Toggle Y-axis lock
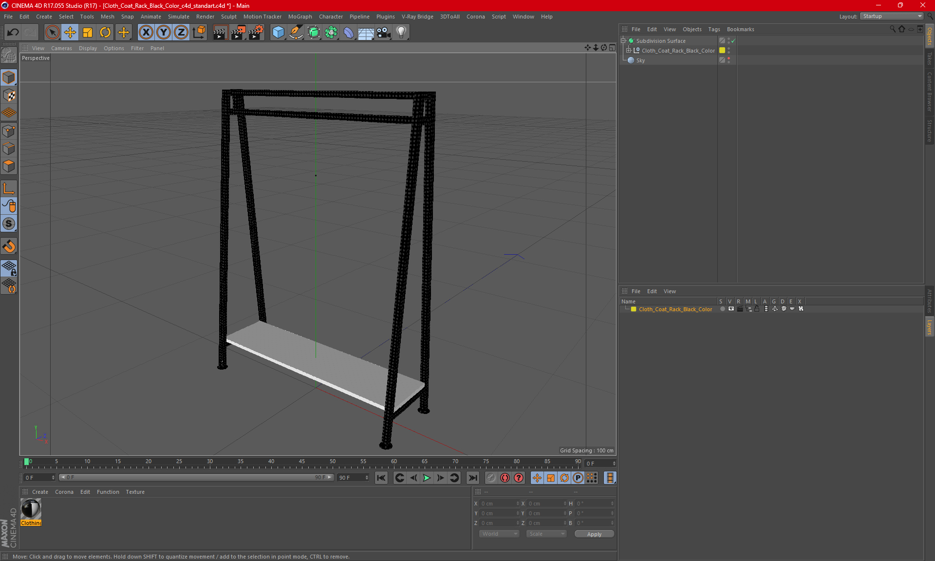Screen dimensions: 935x561 [x=164, y=33]
